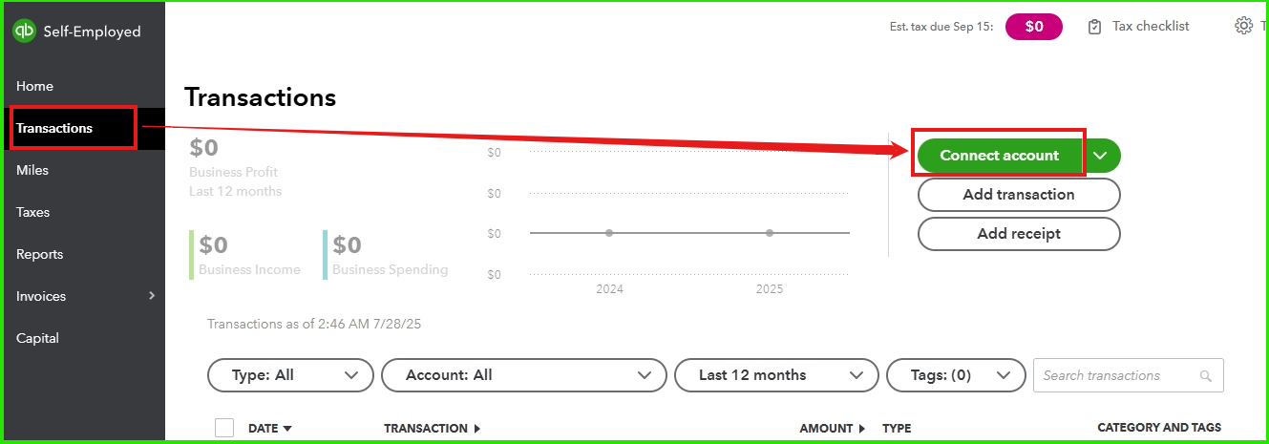The width and height of the screenshot is (1269, 444).
Task: Click the Add receipt button
Action: coord(1019,234)
